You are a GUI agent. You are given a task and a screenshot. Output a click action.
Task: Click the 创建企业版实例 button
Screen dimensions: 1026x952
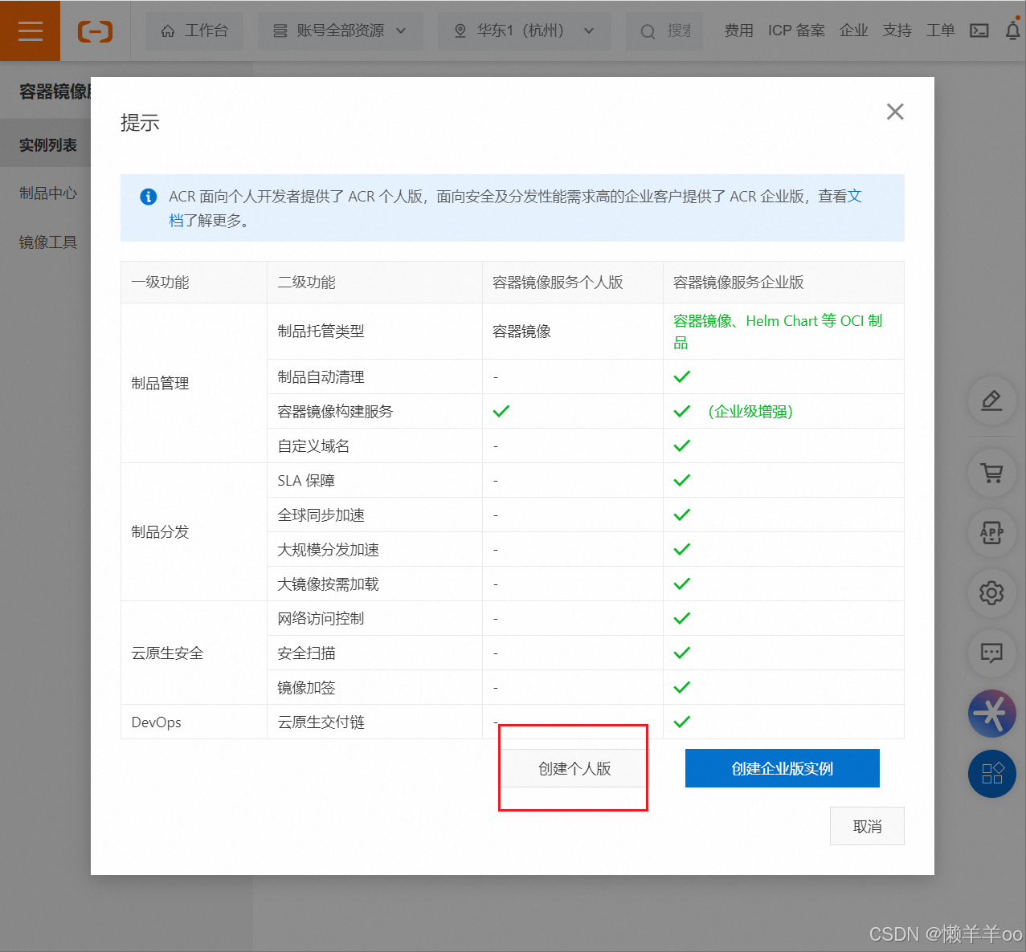pos(783,768)
